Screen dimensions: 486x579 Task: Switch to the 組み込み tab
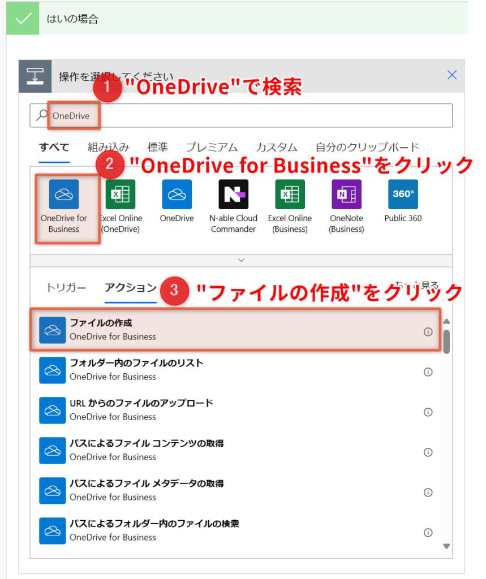(x=109, y=148)
